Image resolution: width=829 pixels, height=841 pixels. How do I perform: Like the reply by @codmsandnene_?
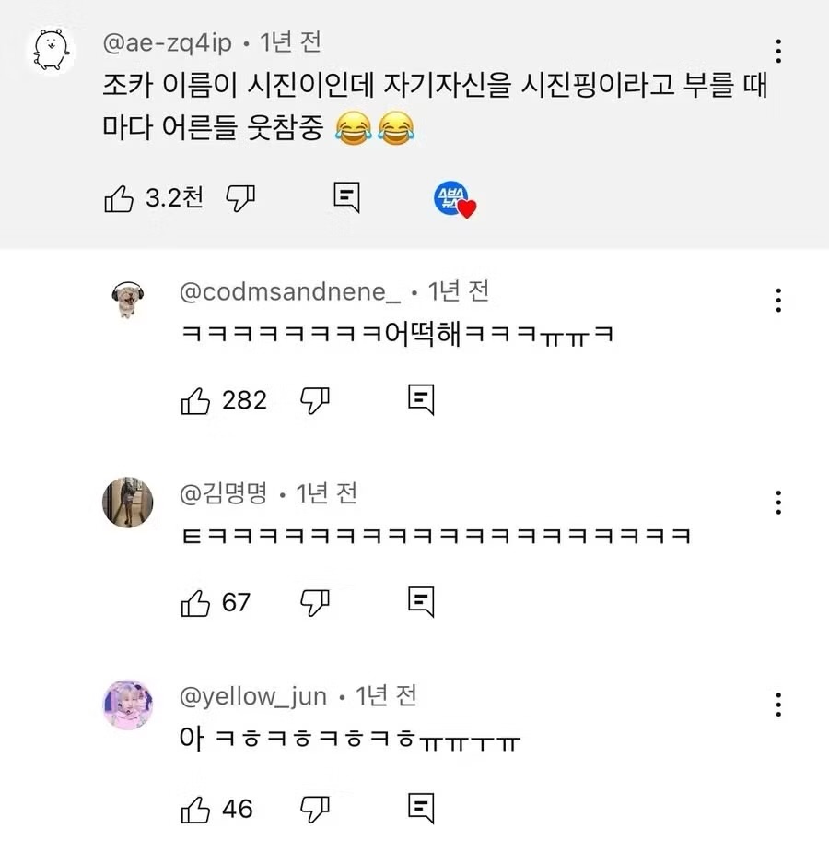(x=196, y=399)
